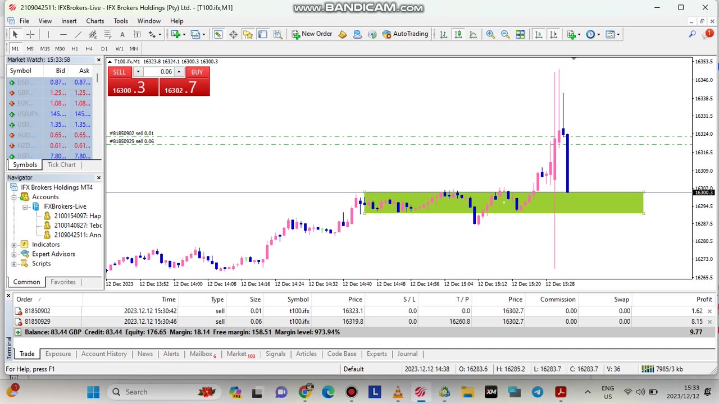Select the Cursor arrow tool

coord(15,34)
